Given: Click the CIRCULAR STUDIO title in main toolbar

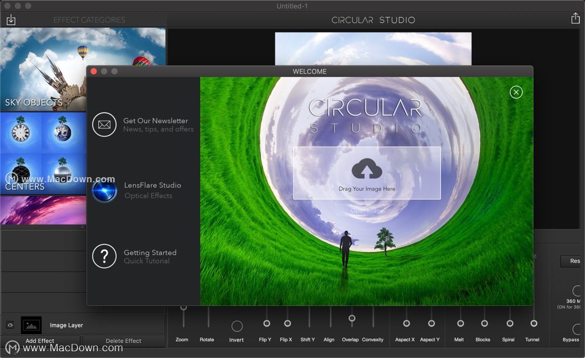Looking at the screenshot, I should point(373,20).
